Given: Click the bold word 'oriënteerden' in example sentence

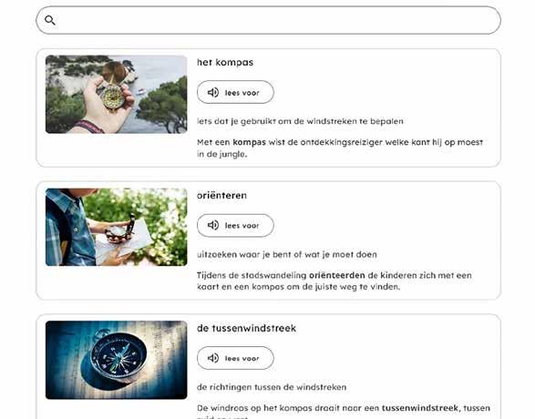Looking at the screenshot, I should pos(336,275).
